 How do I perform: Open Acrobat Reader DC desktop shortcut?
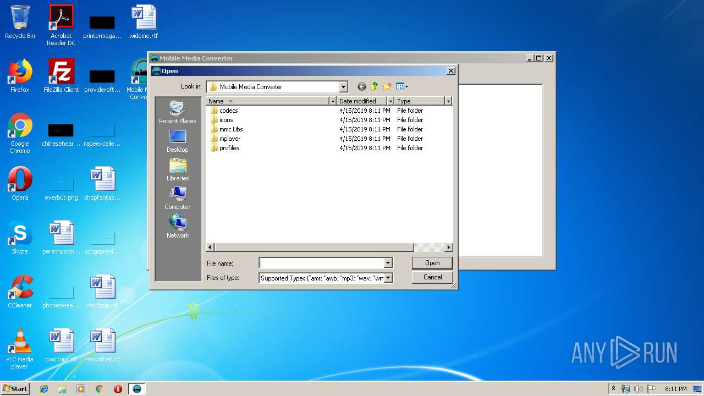pyautogui.click(x=61, y=25)
